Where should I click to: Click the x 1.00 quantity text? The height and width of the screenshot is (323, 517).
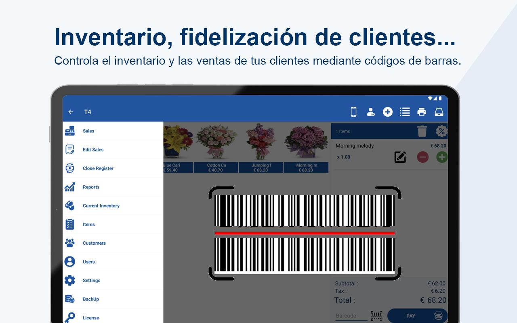[x=344, y=157]
